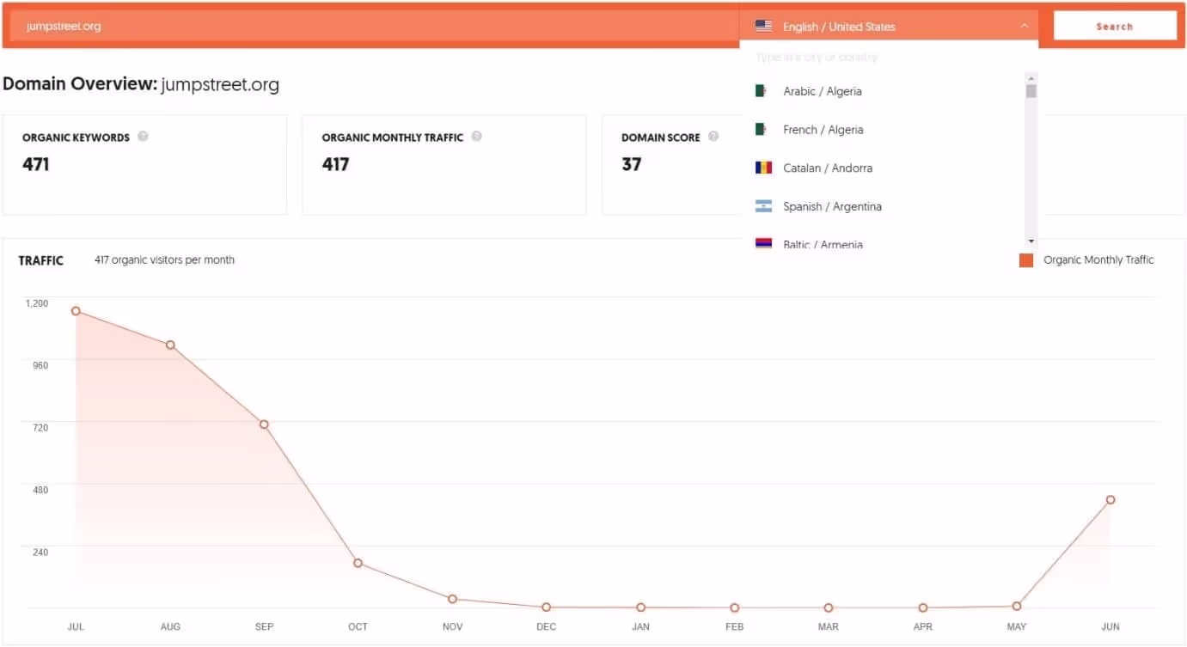Click the APR data point on chart
The width and height of the screenshot is (1187, 647).
(922, 607)
